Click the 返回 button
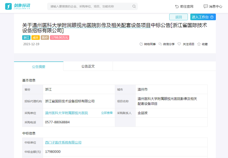 pyautogui.click(x=178, y=17)
